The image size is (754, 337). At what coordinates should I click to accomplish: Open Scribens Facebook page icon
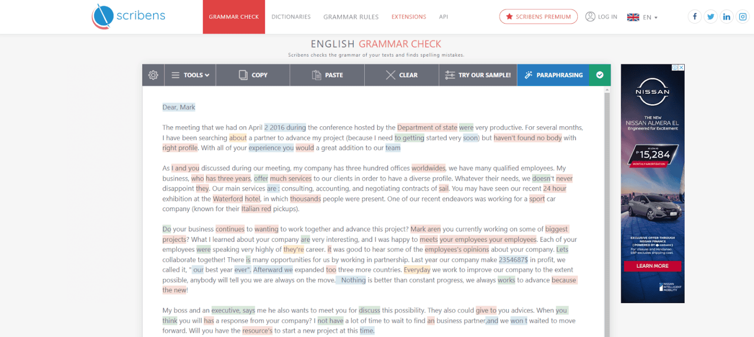pyautogui.click(x=694, y=17)
